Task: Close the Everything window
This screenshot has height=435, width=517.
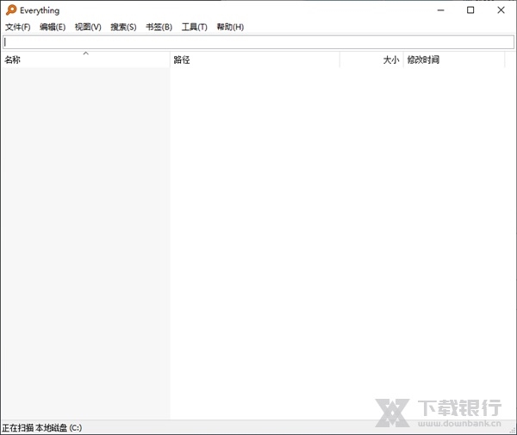Action: [x=501, y=10]
